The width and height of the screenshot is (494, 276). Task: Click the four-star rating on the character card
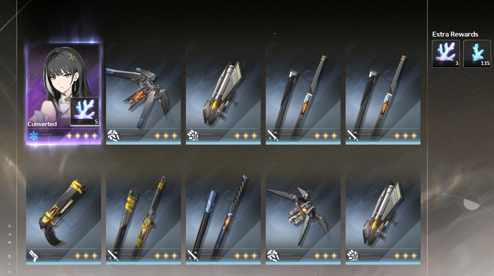pyautogui.click(x=82, y=136)
